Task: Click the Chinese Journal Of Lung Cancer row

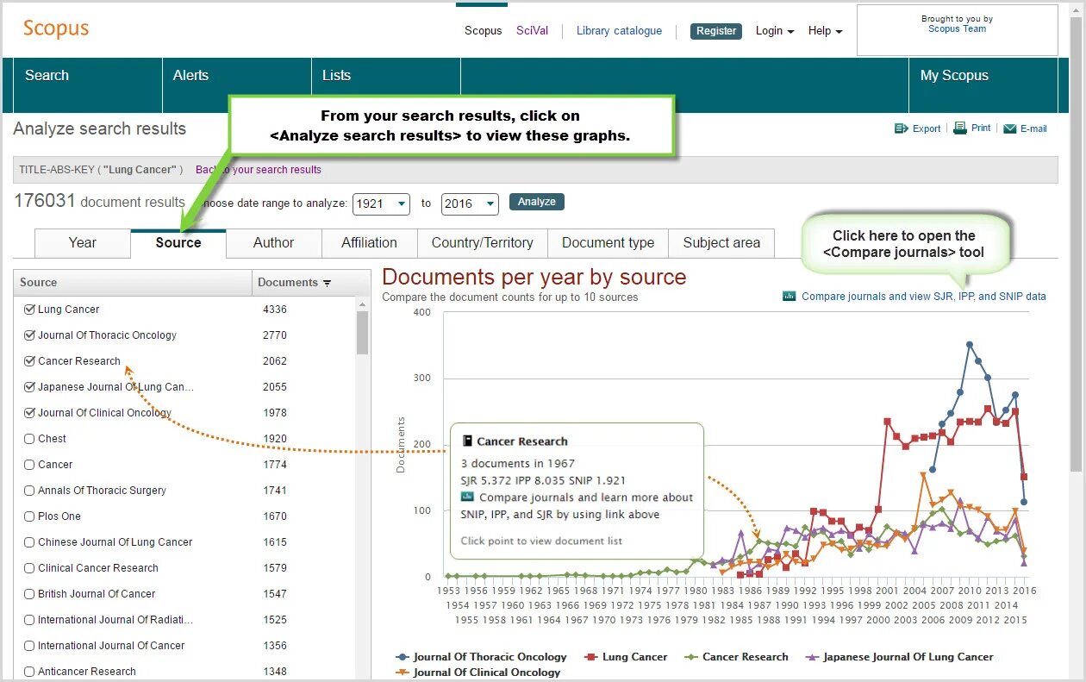Action: tap(184, 542)
